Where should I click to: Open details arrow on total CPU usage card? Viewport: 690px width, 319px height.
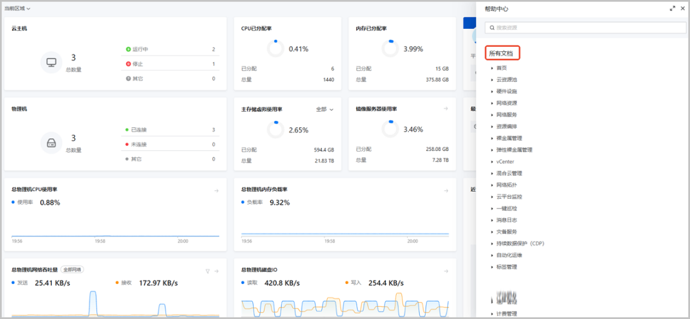pos(217,191)
